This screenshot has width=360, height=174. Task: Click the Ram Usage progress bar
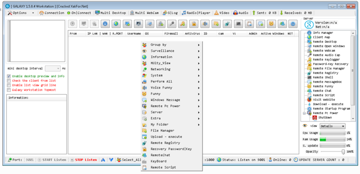pyautogui.click(x=333, y=139)
